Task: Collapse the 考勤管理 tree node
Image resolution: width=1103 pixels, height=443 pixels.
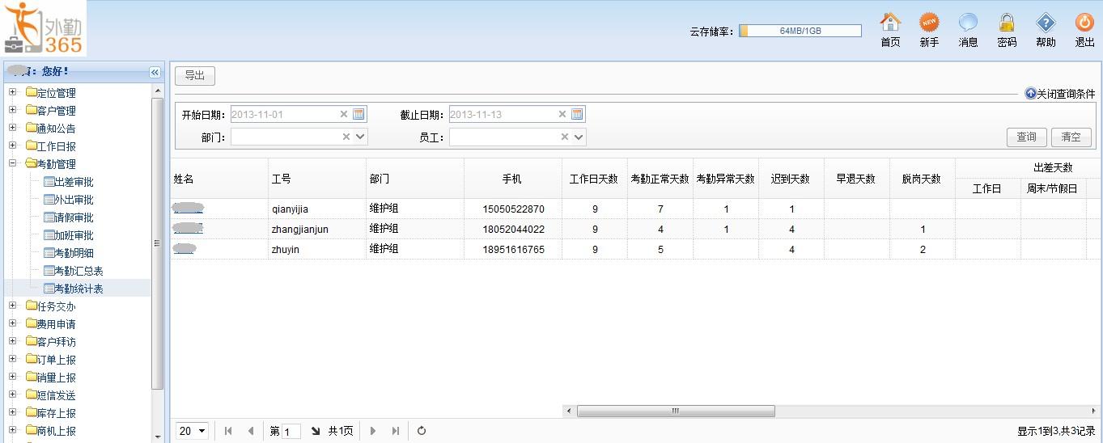Action: coord(12,163)
